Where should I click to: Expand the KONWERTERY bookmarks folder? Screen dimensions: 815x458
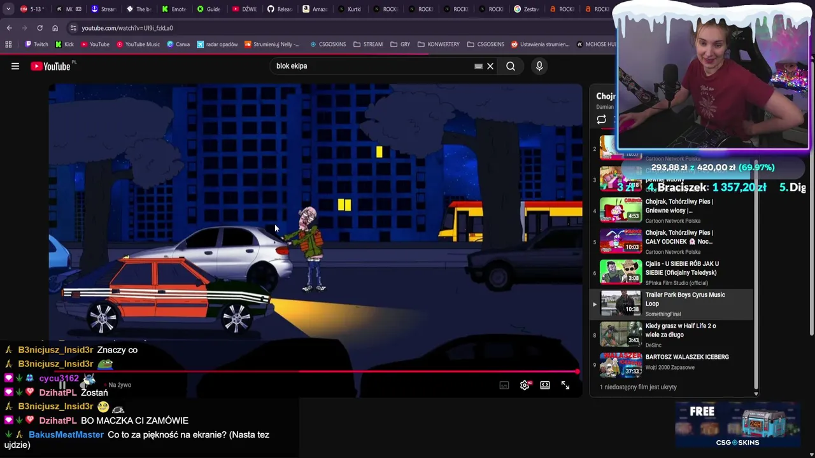click(x=439, y=45)
